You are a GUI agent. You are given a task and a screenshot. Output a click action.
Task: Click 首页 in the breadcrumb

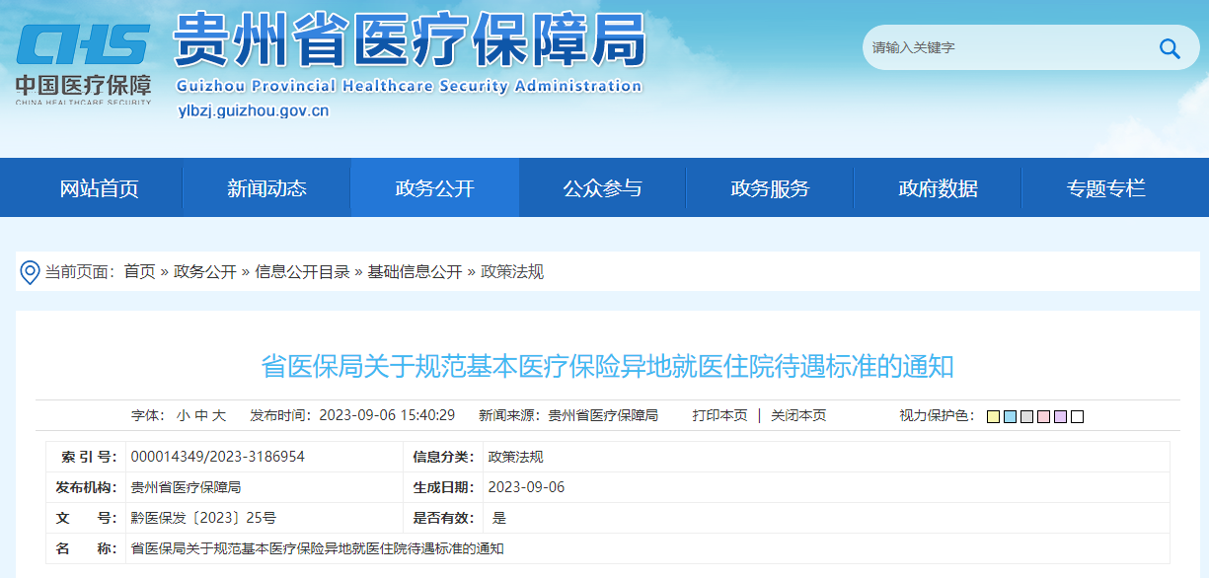(x=139, y=272)
